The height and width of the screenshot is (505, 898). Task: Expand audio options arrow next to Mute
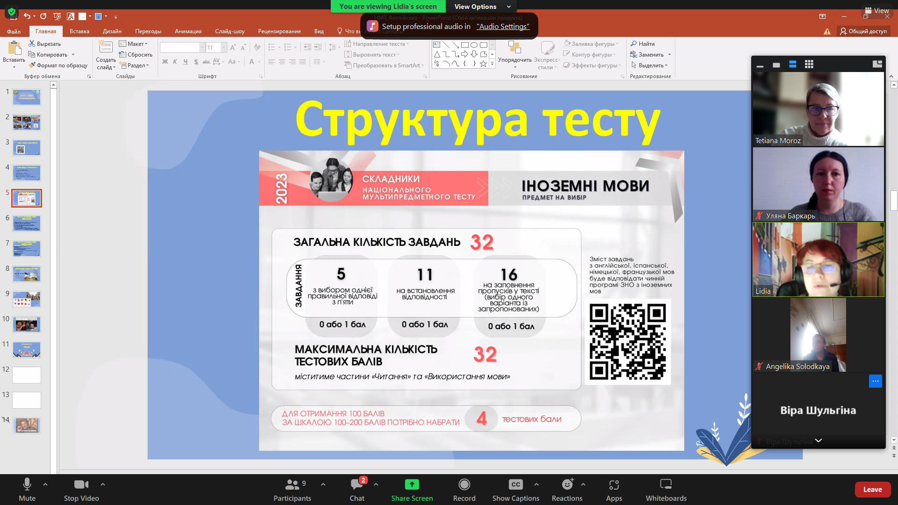point(45,484)
